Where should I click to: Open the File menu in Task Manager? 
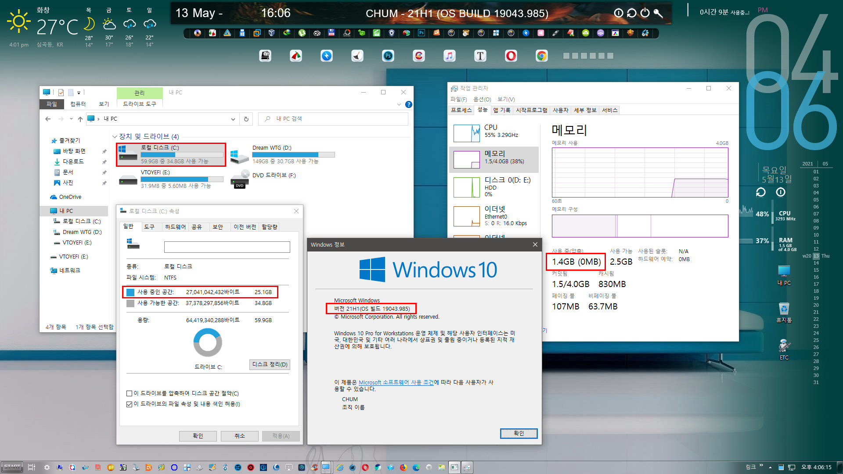click(459, 99)
